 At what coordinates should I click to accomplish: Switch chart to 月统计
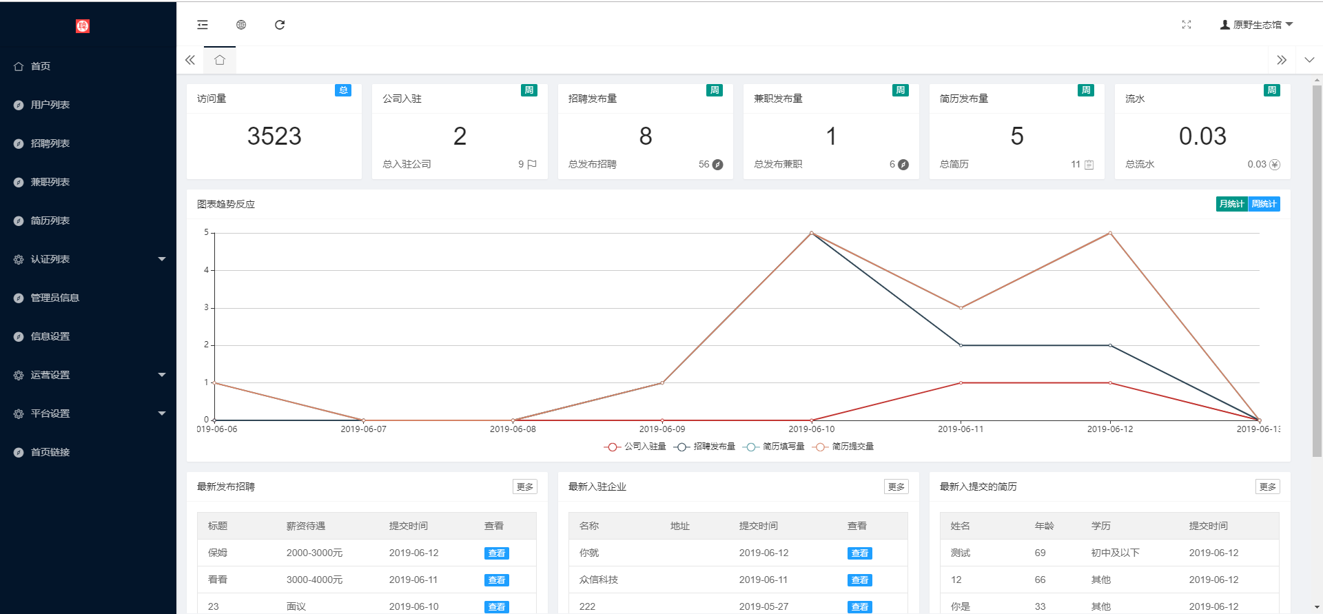[x=1231, y=204]
